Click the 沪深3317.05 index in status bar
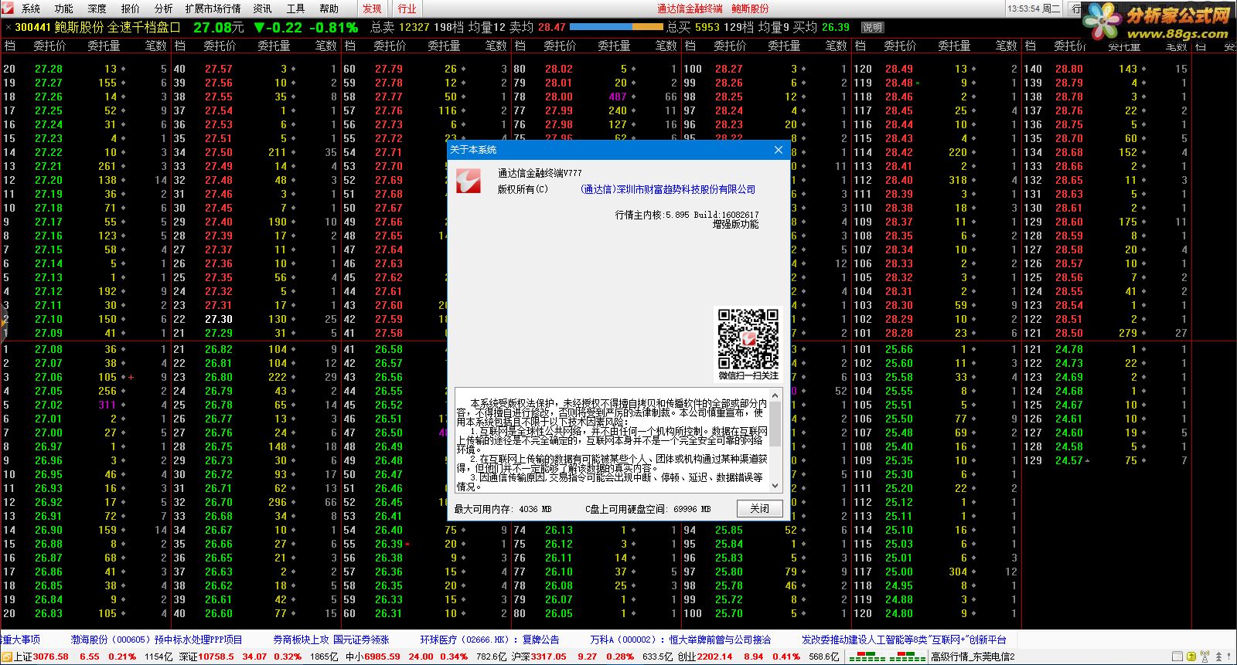 point(539,657)
